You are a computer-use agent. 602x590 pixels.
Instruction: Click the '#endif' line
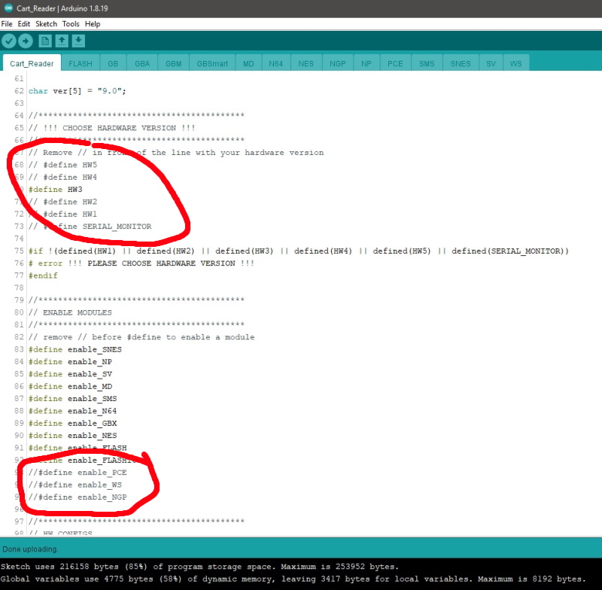click(43, 275)
